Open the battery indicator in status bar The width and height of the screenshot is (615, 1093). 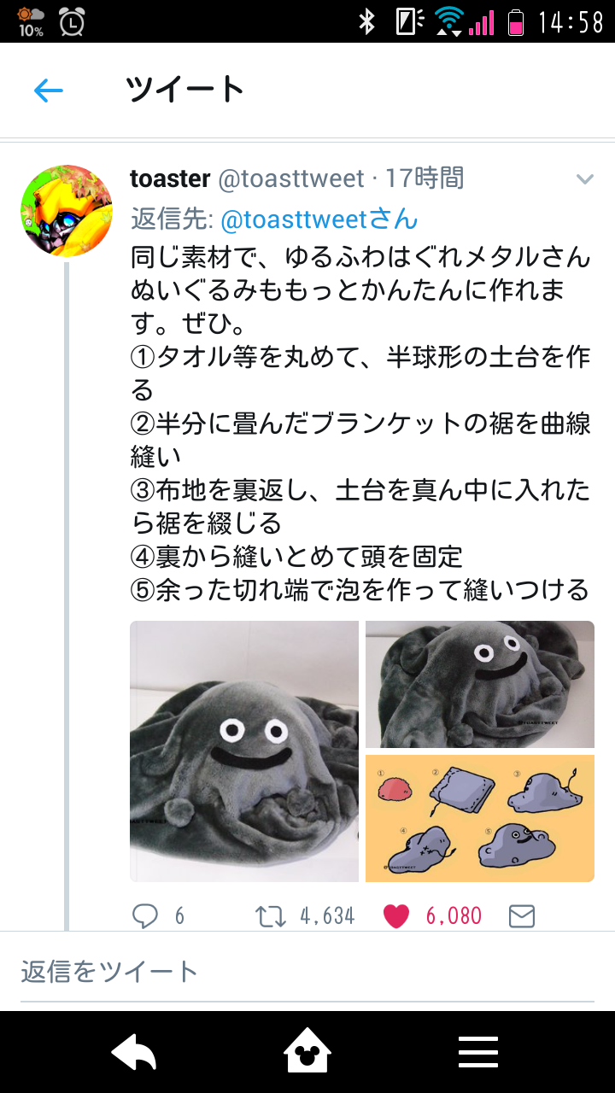coord(516,21)
